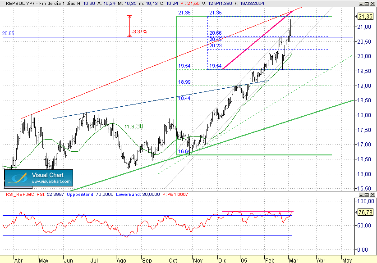Click the "UppperBand: 70,0000" label

pos(90,194)
